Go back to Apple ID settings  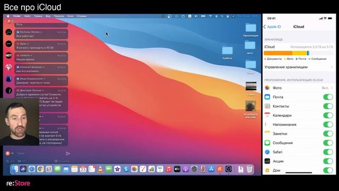272,27
